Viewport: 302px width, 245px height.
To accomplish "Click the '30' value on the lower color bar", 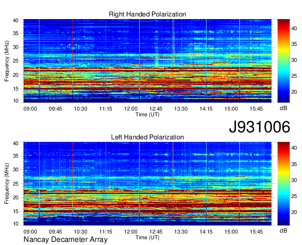I will click(x=294, y=180).
